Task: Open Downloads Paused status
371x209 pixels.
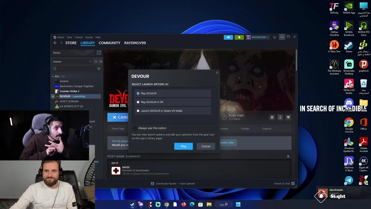Action: [x=172, y=183]
